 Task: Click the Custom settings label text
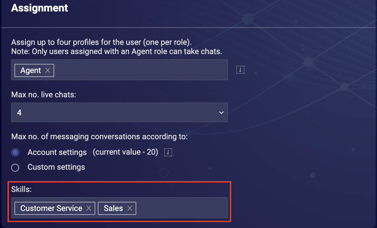pyautogui.click(x=56, y=167)
